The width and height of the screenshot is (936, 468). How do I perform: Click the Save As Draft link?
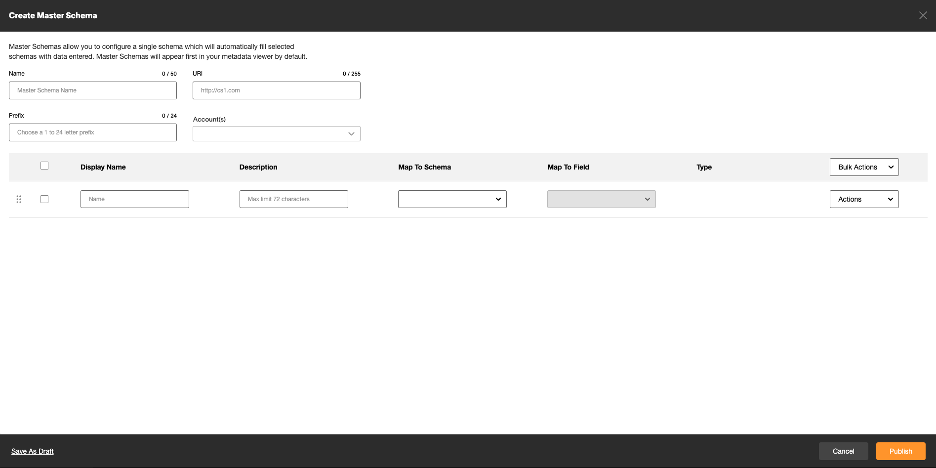(32, 451)
